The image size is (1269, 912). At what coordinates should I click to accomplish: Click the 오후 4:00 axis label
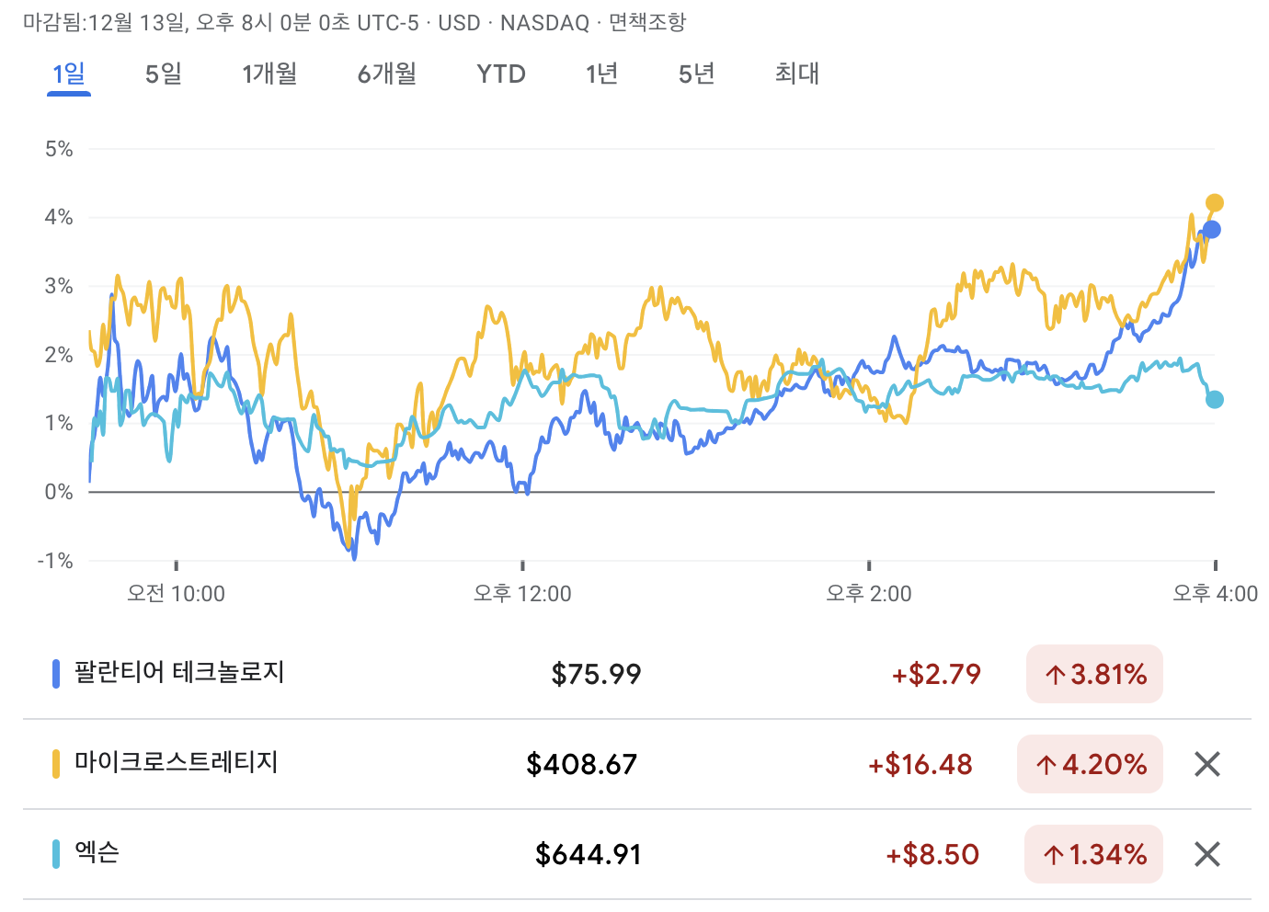[x=1215, y=594]
